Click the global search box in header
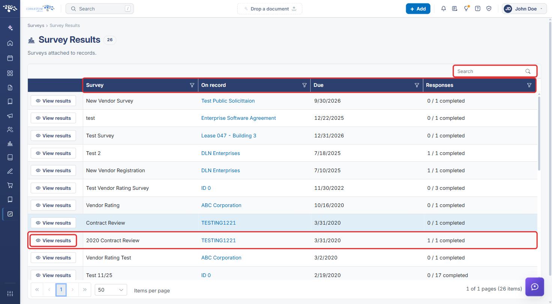The image size is (552, 304). (x=99, y=9)
